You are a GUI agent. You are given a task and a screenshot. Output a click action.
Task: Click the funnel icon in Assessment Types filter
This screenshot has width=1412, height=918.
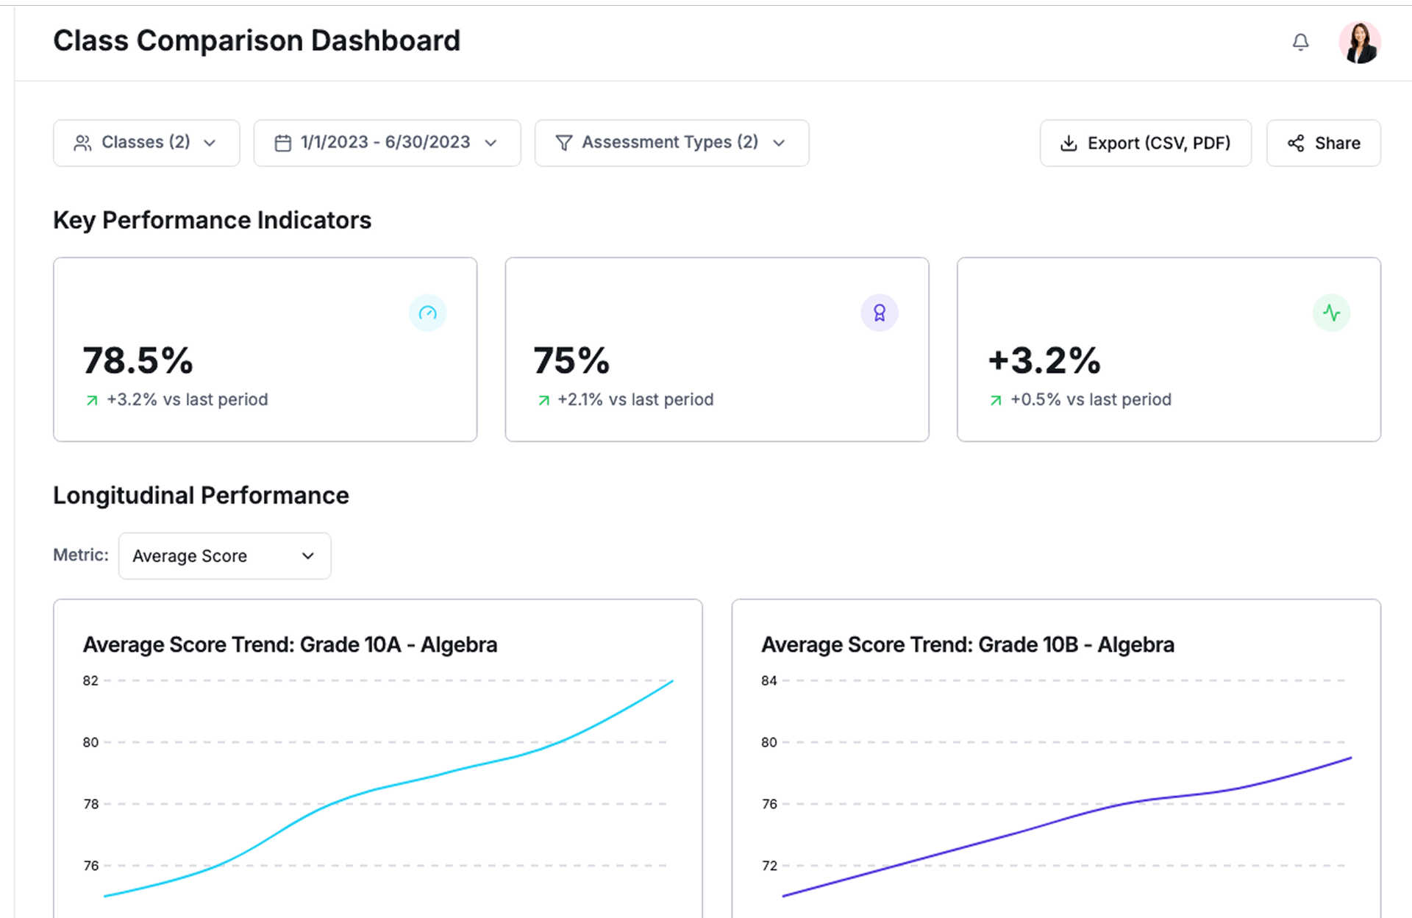tap(563, 143)
